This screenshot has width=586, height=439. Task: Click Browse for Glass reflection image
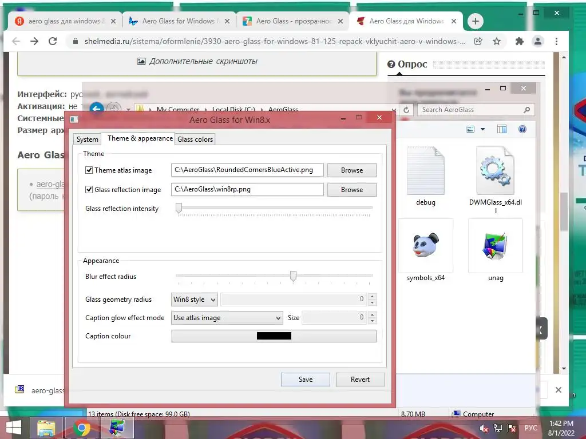pos(352,190)
